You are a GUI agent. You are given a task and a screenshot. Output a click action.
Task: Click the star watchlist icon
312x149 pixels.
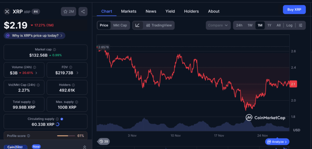65,12
